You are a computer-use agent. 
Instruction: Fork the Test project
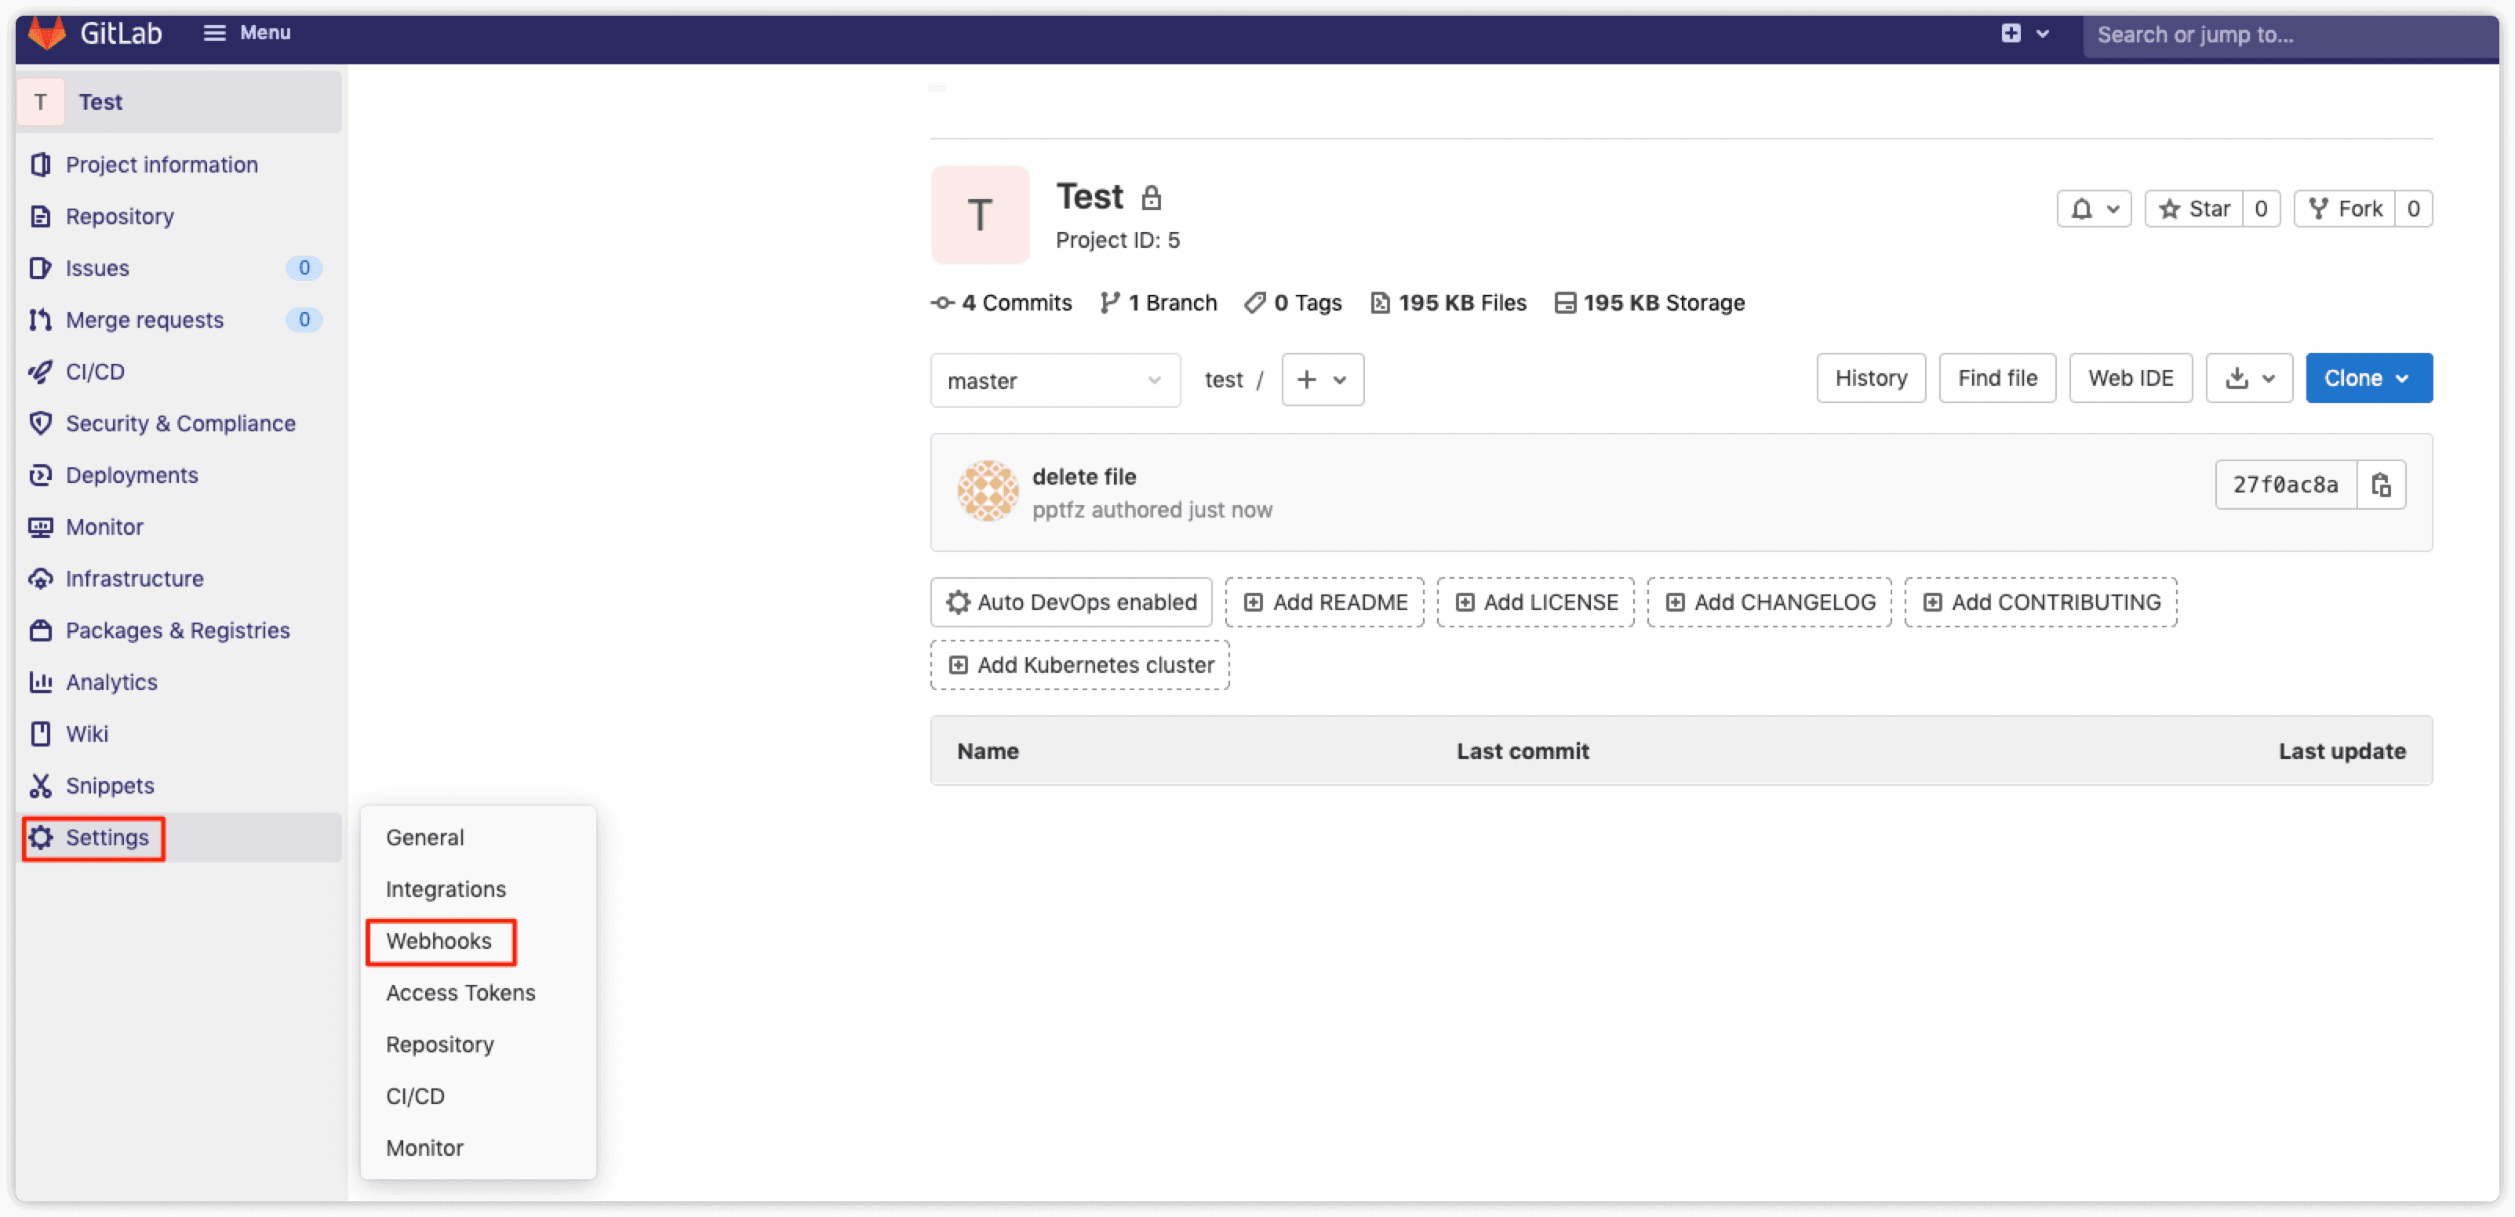[2344, 209]
